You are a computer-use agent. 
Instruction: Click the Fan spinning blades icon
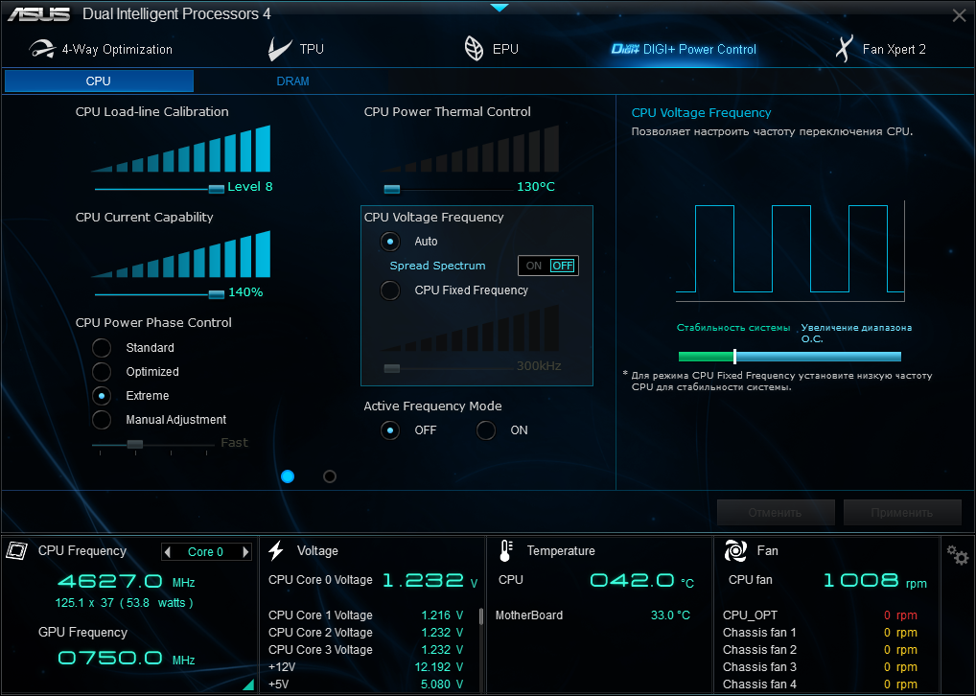[735, 551]
